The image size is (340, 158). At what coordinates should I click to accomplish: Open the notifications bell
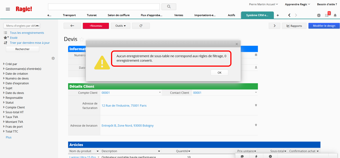click(335, 15)
